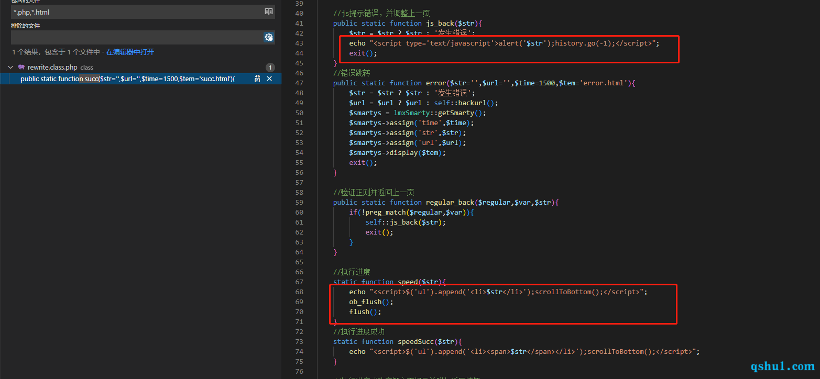Click the comment '//执行进度成功'
820x379 pixels.
359,331
